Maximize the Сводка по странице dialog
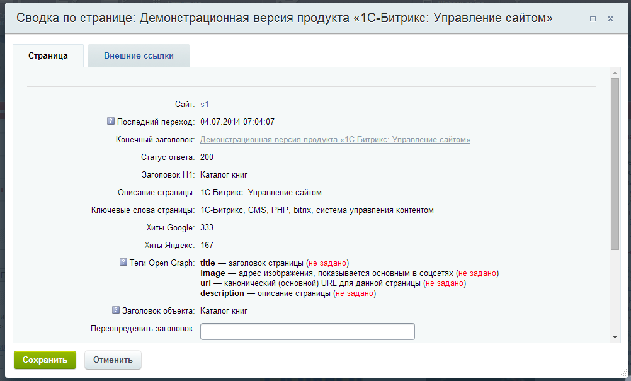631x381 pixels. pyautogui.click(x=593, y=19)
